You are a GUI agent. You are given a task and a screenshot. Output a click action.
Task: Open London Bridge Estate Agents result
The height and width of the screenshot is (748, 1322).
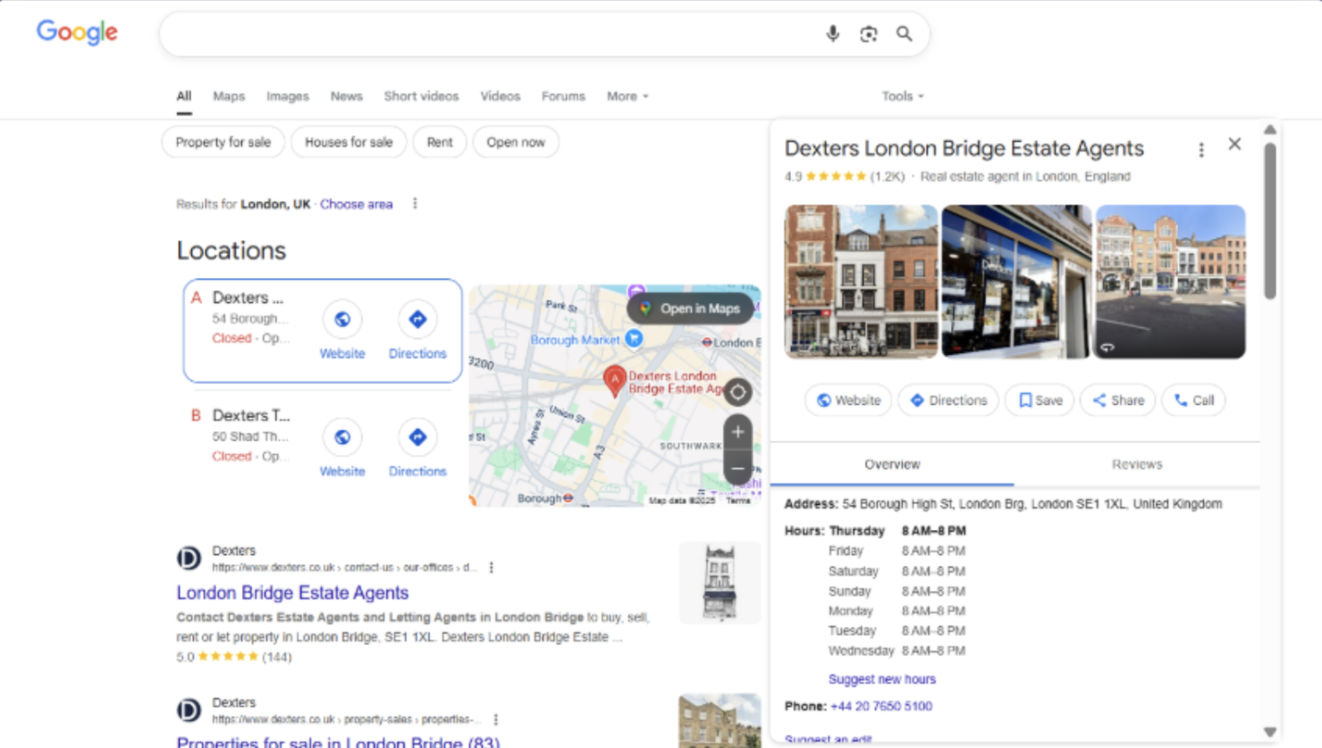click(292, 593)
